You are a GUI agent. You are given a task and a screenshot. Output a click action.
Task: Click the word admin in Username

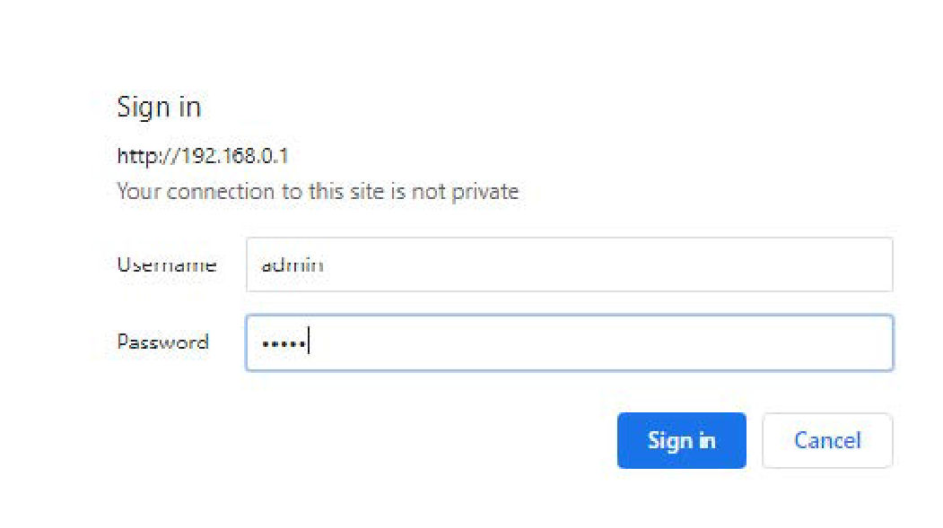tap(292, 265)
